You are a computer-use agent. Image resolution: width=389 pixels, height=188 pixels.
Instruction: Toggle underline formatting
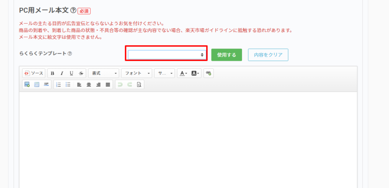(71, 73)
